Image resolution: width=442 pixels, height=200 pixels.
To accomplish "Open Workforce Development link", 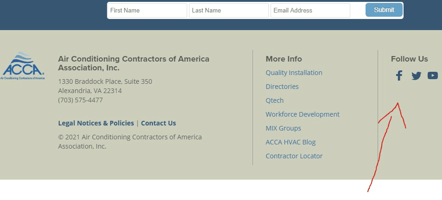I will click(303, 114).
